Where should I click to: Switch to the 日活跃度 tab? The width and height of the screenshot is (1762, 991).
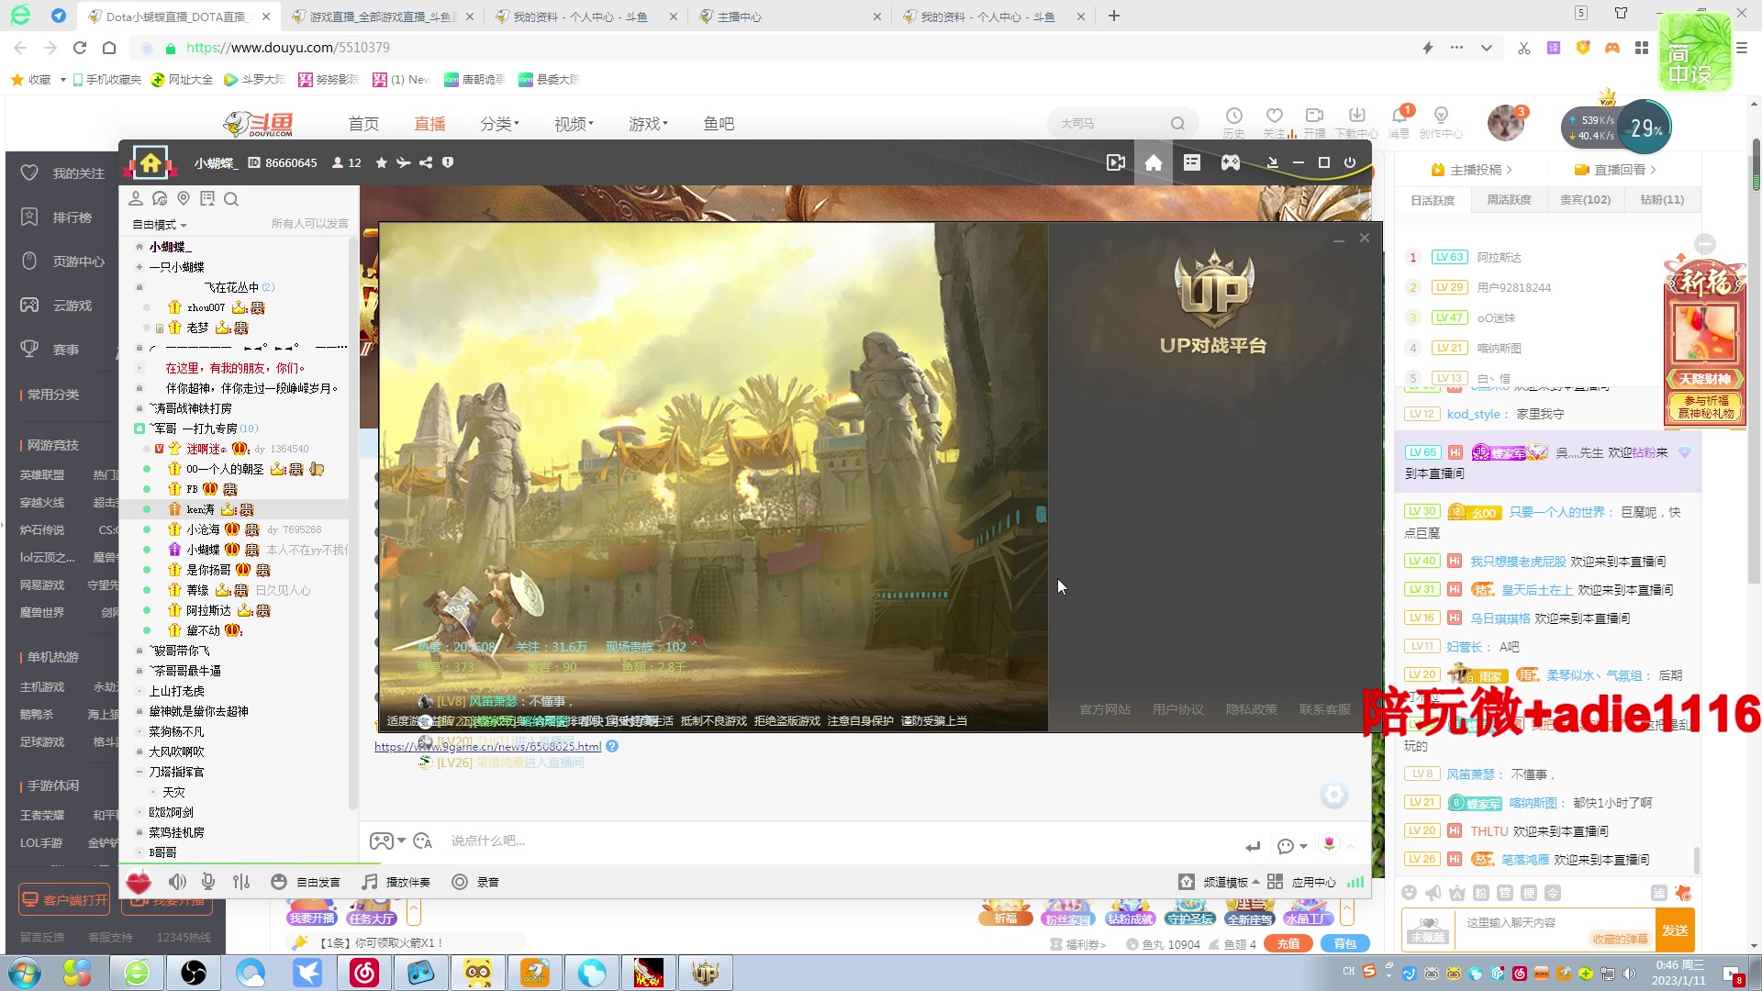tap(1433, 200)
